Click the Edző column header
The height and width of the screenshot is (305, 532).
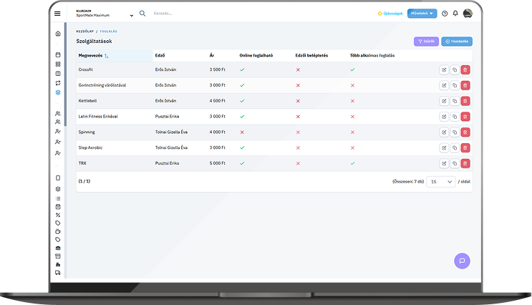[160, 56]
